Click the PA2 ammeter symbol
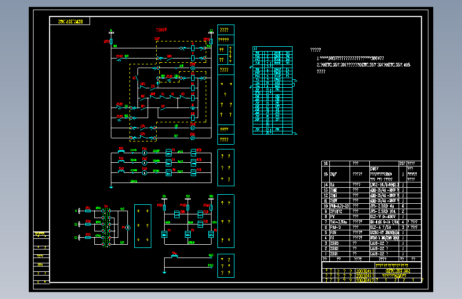Screen dimensions: 462x299 (144, 163)
